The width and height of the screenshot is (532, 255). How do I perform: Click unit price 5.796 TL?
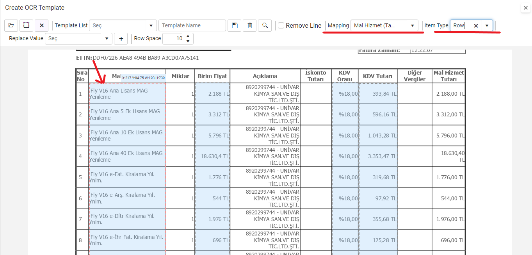(x=219, y=136)
